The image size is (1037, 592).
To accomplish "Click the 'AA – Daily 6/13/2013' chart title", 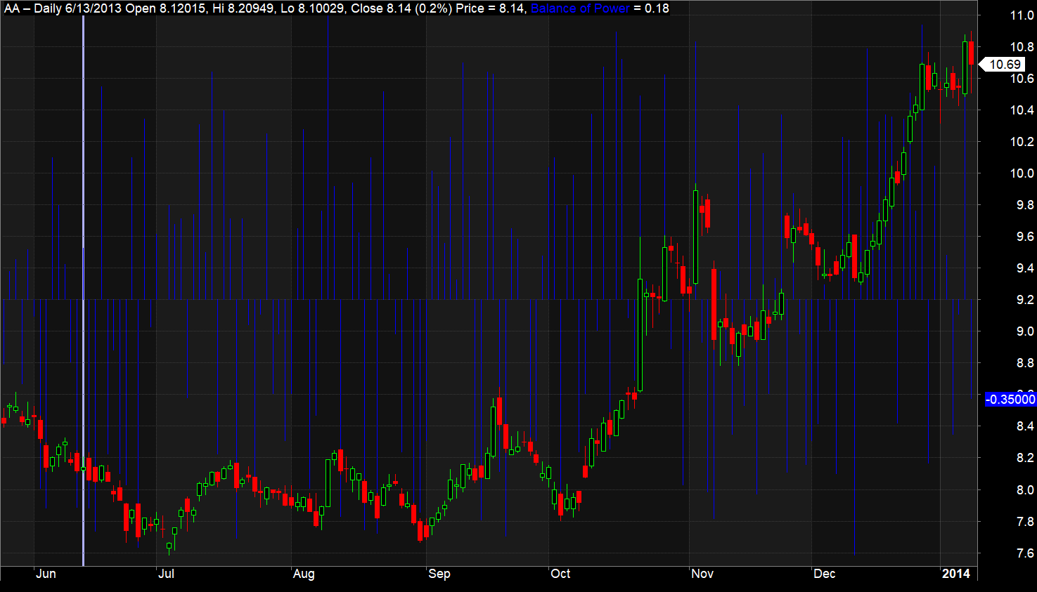I will pyautogui.click(x=63, y=8).
